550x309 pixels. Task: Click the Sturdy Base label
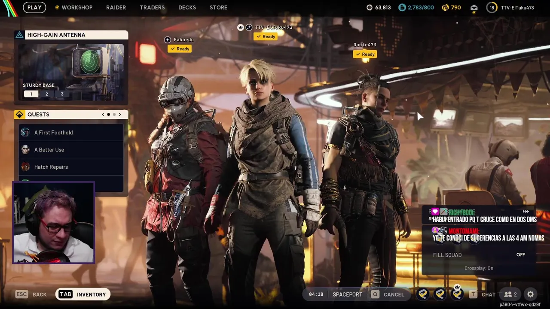[39, 85]
